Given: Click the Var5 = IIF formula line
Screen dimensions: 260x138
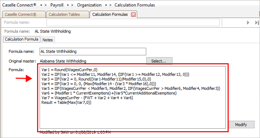Looking at the screenshot, I should [131, 88].
